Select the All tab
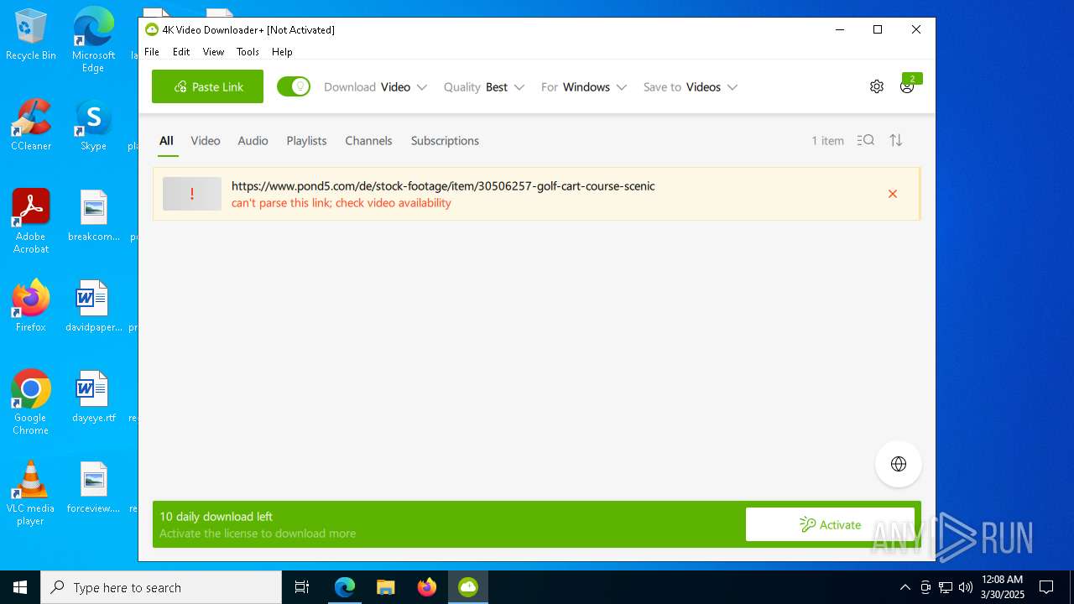 [166, 141]
